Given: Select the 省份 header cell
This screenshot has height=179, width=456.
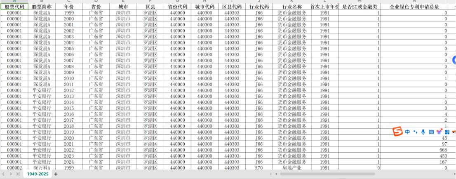Looking at the screenshot, I should coord(96,7).
